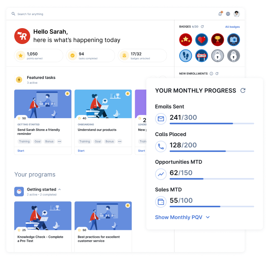276x260 pixels.
Task: Open more tags on Send Sarah Stone card
Action: (59, 141)
